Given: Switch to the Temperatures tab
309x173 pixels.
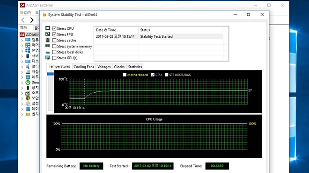Looking at the screenshot, I should [59, 66].
